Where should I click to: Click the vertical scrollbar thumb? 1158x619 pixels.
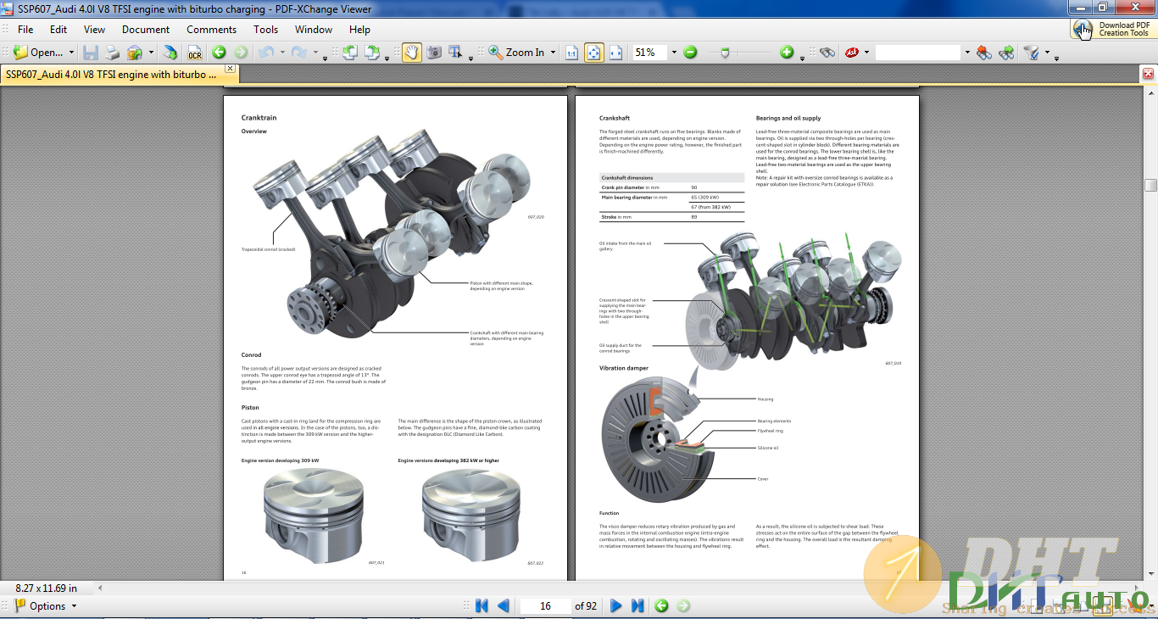pos(1150,185)
